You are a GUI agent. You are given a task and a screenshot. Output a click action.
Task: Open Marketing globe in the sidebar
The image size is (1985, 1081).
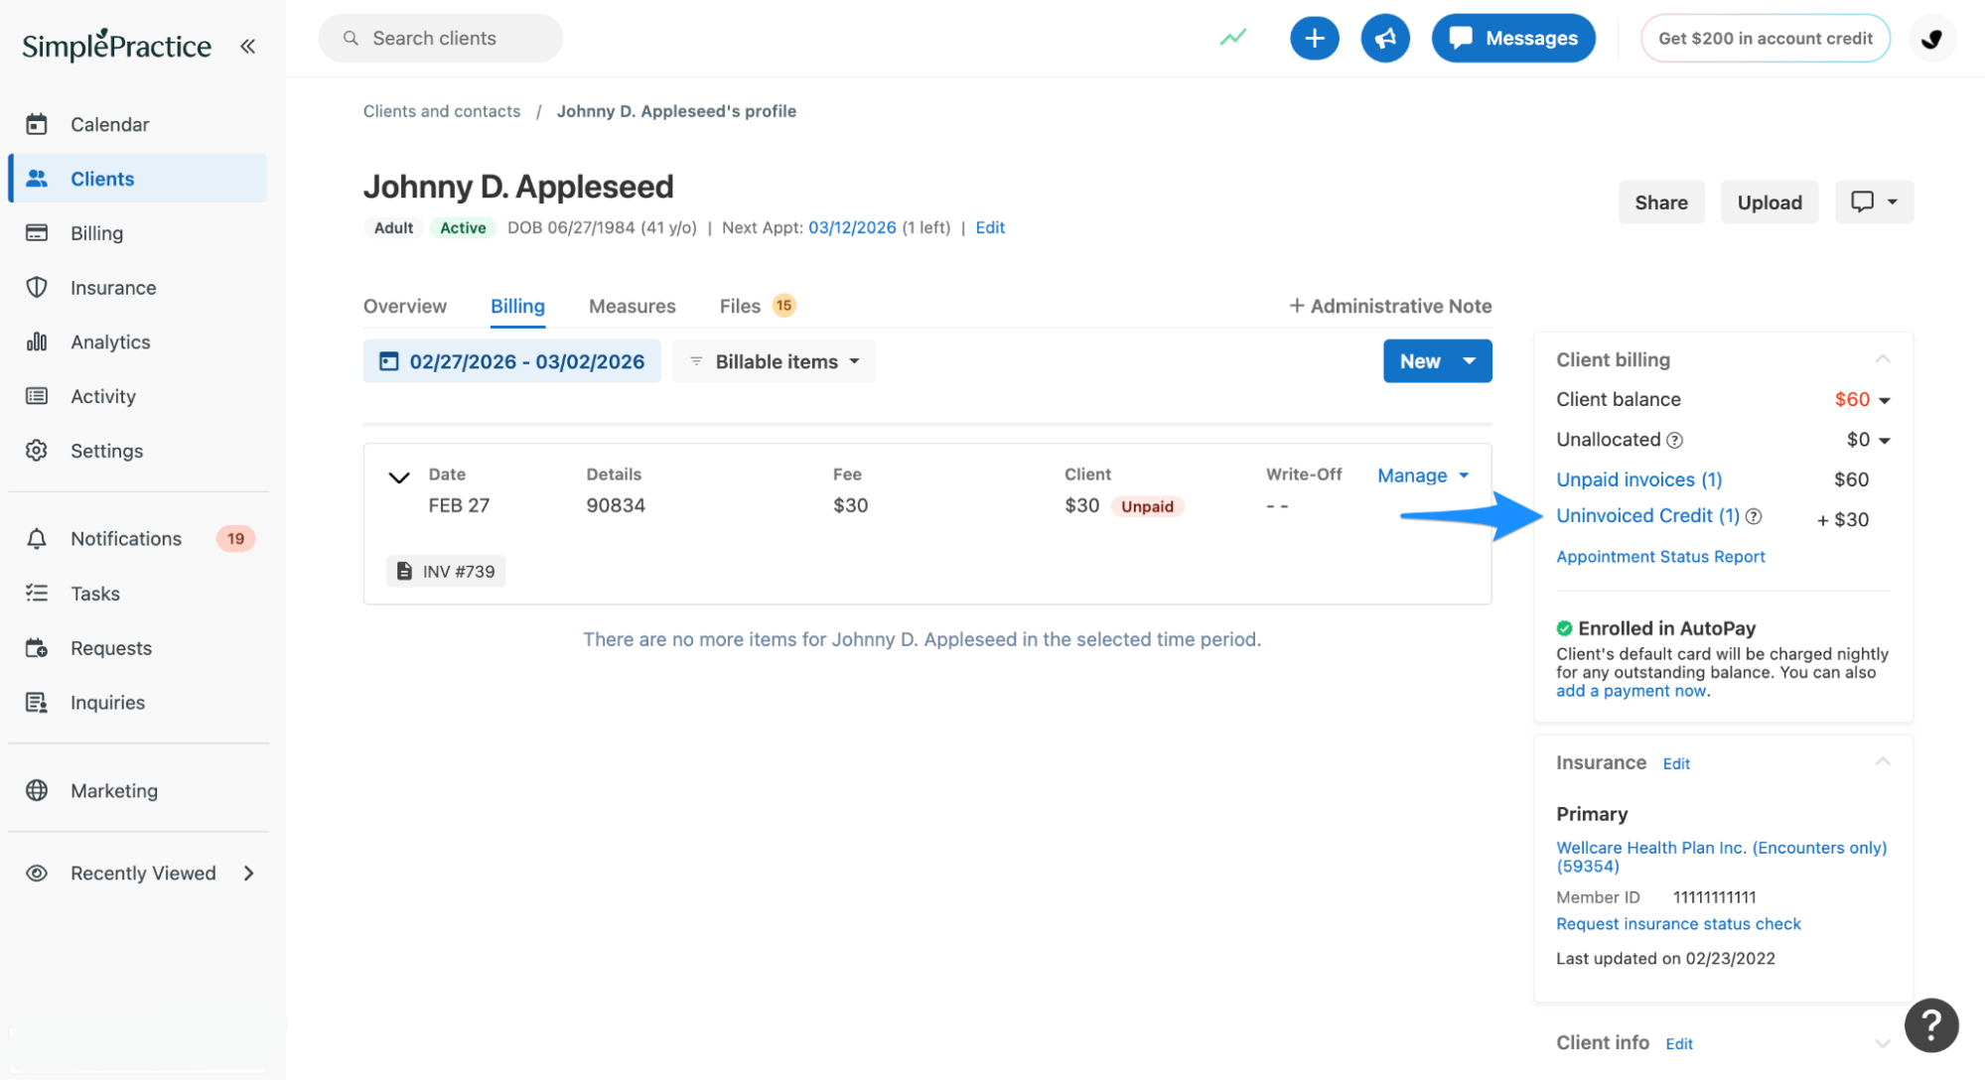point(113,791)
